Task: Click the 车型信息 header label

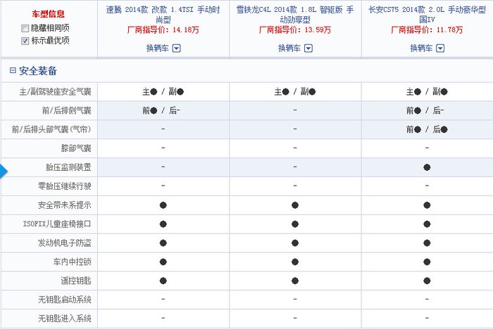Action: [x=48, y=14]
